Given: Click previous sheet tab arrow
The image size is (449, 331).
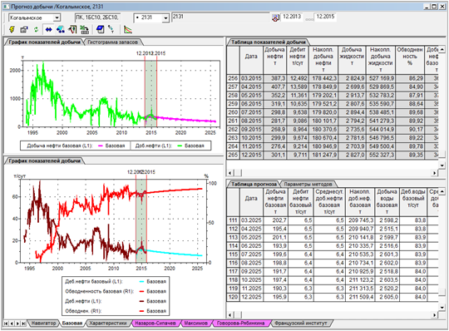Looking at the screenshot, I should click(x=12, y=324).
